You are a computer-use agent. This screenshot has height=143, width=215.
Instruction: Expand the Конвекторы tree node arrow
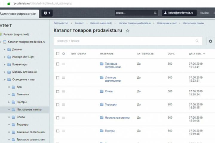[4, 64]
